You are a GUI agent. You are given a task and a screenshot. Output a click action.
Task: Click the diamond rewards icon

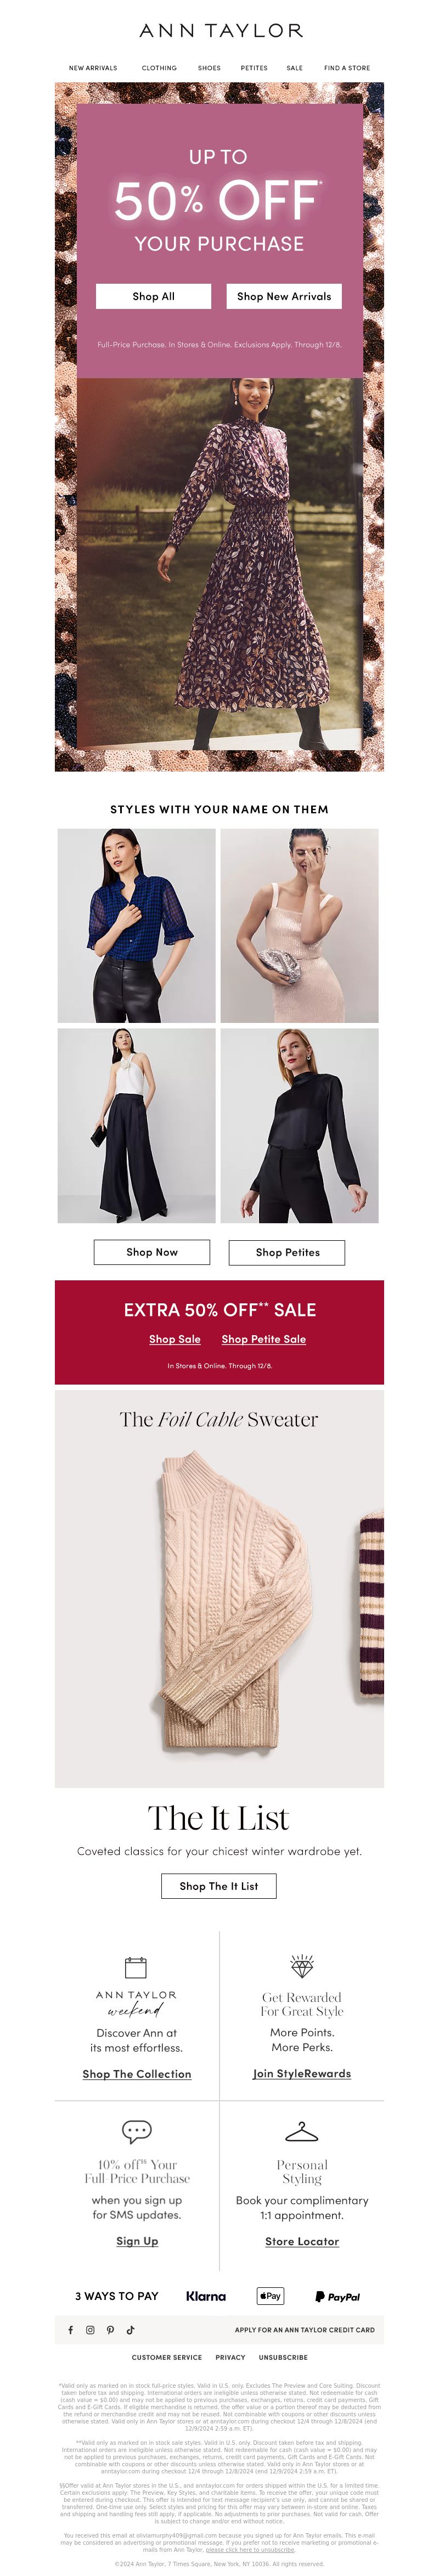[302, 1966]
